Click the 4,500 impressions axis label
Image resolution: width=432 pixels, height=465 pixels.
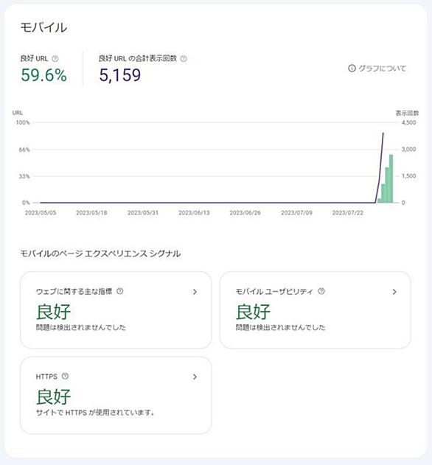coord(409,122)
